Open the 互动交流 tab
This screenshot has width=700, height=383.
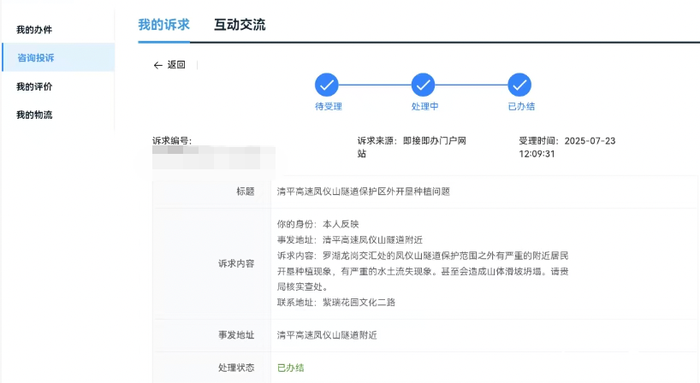240,25
